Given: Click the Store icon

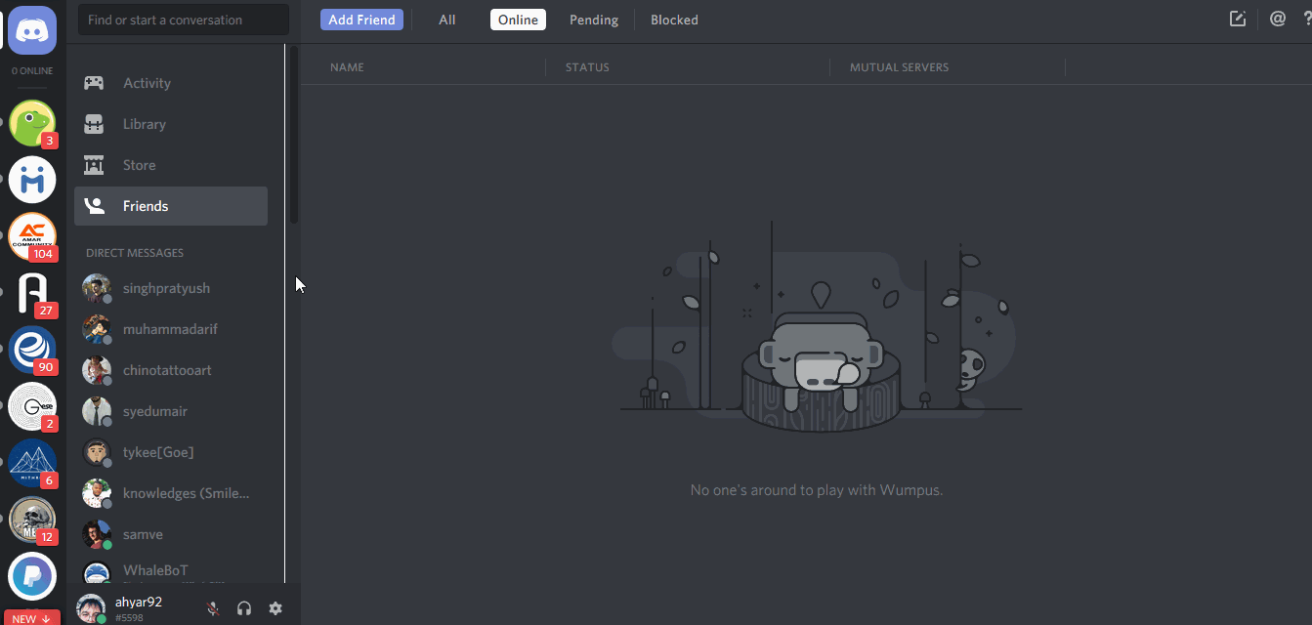Looking at the screenshot, I should (x=94, y=165).
